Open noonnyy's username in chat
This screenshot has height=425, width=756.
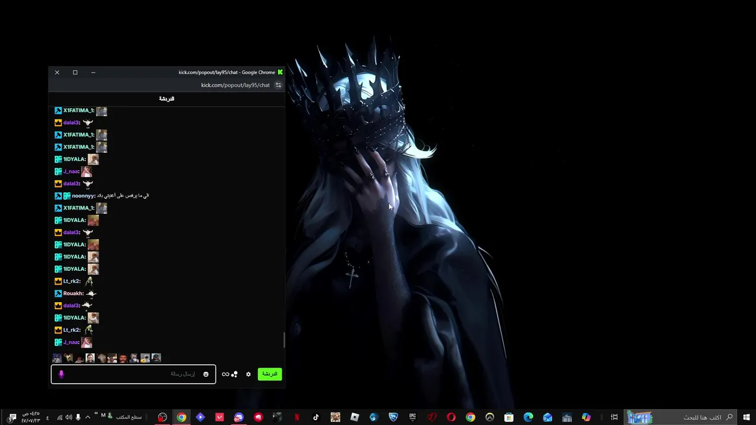[83, 196]
